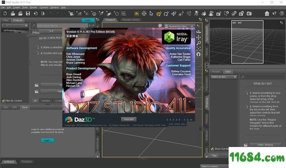Viewport: 286px width, 168px height.
Task: Open the Viewport pane options menu
Action: (200, 19)
